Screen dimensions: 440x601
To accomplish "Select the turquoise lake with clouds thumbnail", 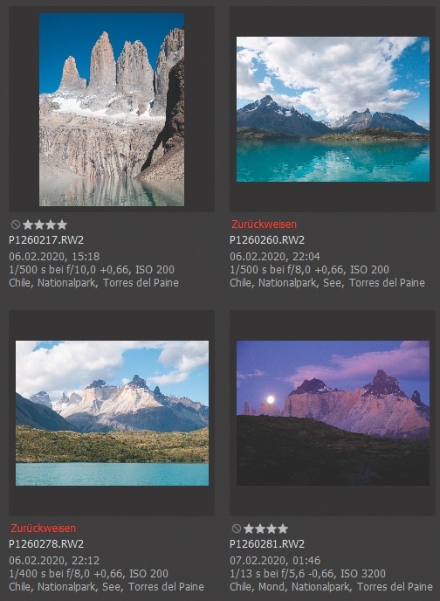I will pos(333,109).
